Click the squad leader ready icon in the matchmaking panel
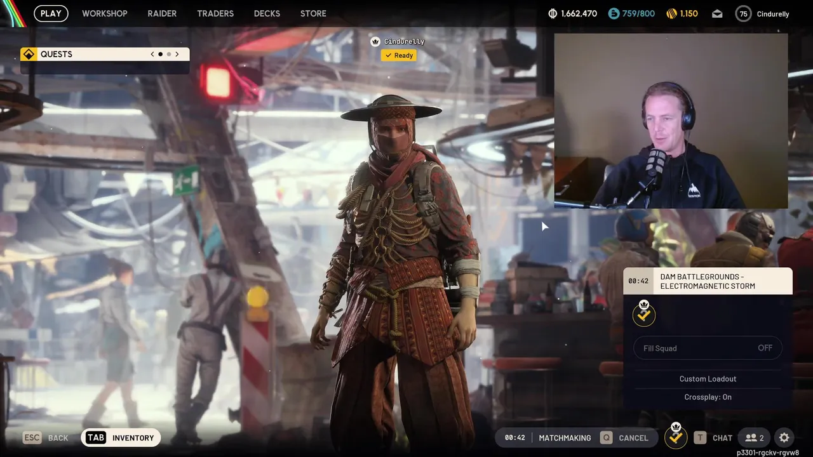Image resolution: width=813 pixels, height=457 pixels. (644, 313)
